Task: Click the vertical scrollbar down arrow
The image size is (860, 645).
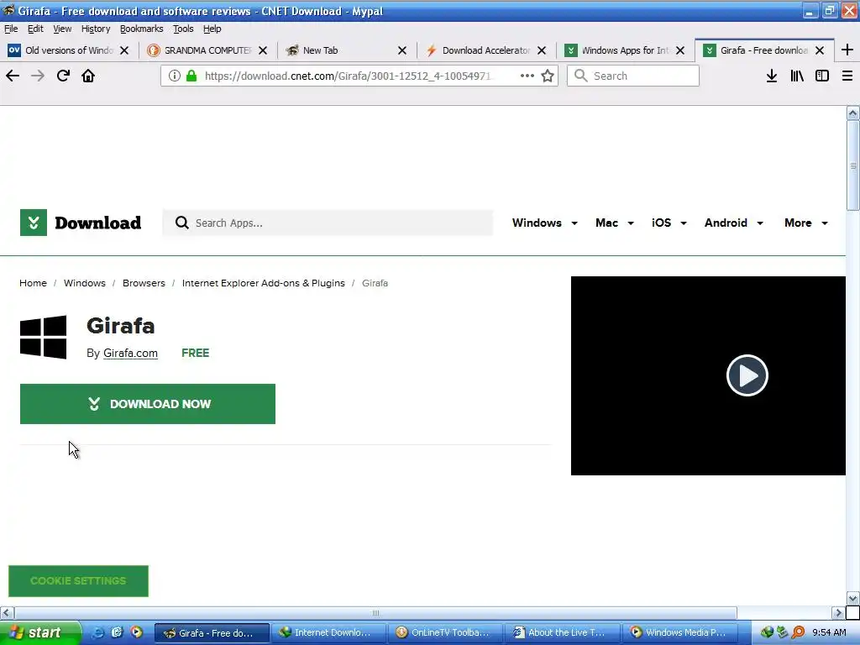Action: tap(853, 598)
